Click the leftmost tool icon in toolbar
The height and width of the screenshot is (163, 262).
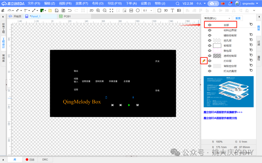(3, 10)
